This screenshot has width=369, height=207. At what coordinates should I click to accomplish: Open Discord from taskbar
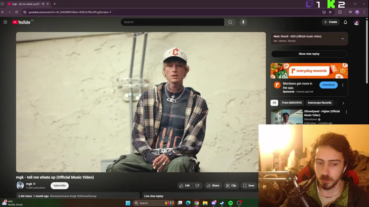(x=214, y=203)
